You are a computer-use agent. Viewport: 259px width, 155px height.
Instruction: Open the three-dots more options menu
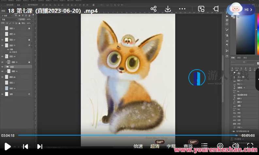point(183,9)
